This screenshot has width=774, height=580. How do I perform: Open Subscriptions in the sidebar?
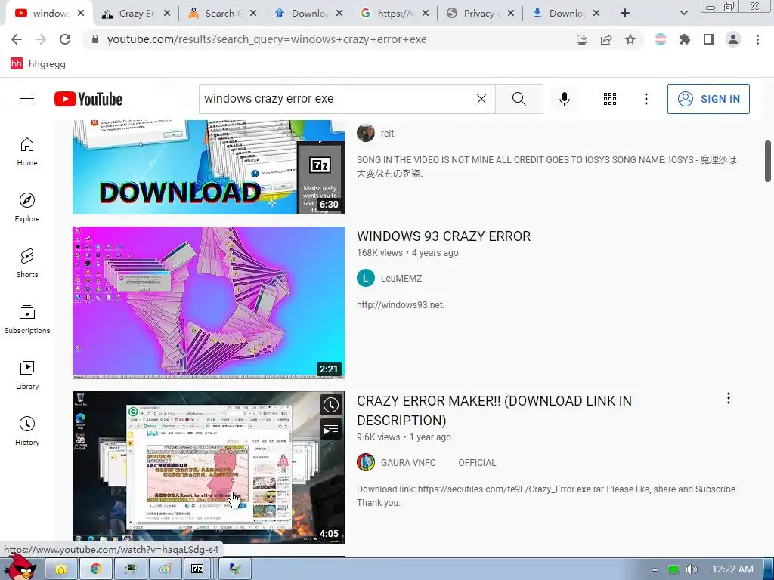[x=27, y=319]
